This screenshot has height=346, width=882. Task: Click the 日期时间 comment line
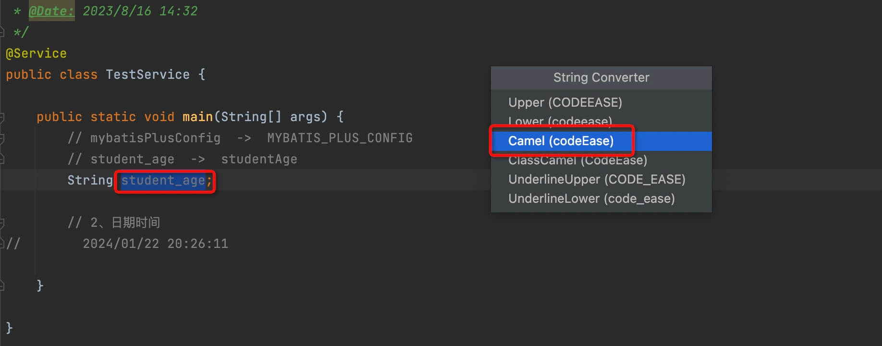[x=136, y=222]
